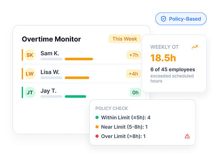Screen dimensions: 219x158
Task: Click the orange dot beside Near Limit
Action: coord(97,127)
